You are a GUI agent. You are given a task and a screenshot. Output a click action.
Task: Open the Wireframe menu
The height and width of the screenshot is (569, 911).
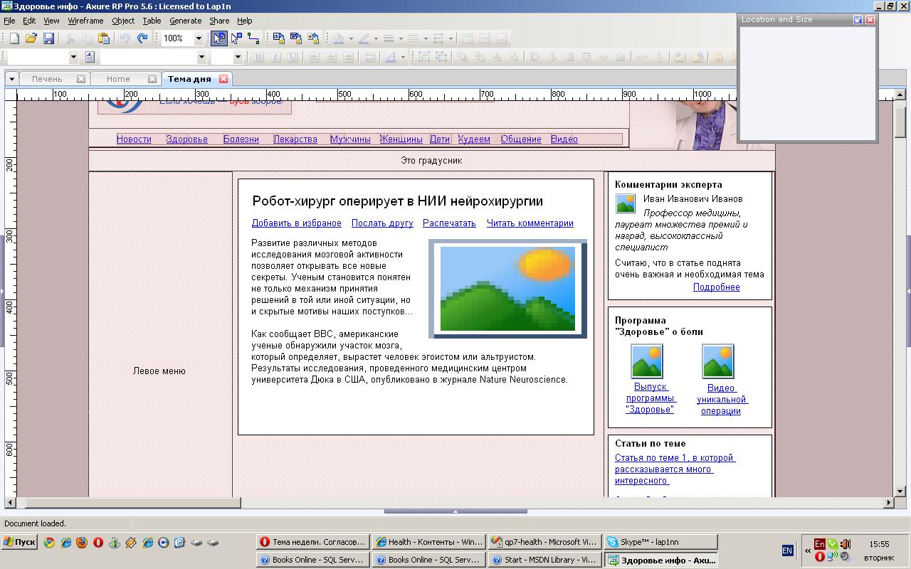pos(85,21)
